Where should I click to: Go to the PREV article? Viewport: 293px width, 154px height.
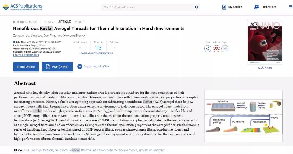coord(49,22)
